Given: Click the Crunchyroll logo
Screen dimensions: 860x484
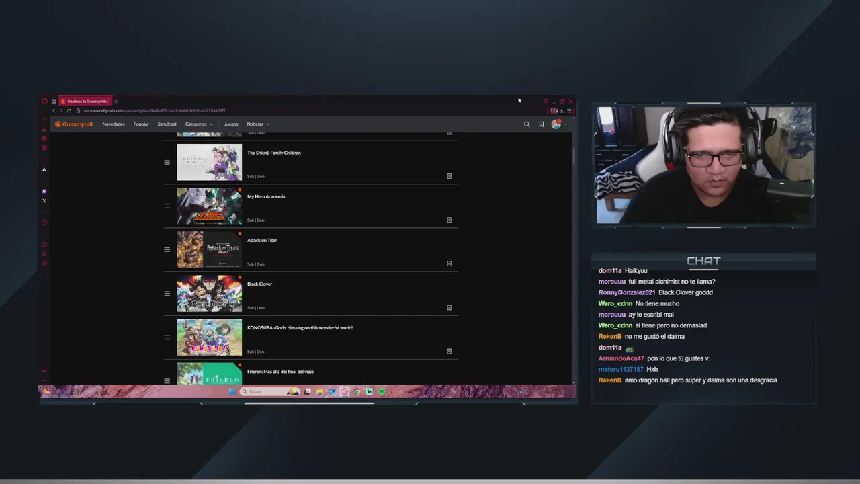Looking at the screenshot, I should [x=74, y=124].
